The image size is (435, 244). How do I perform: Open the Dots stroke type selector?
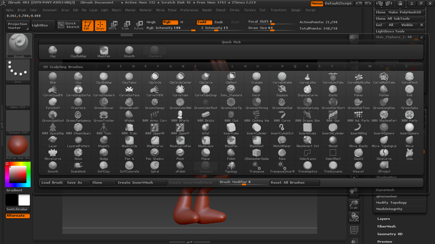click(18, 71)
